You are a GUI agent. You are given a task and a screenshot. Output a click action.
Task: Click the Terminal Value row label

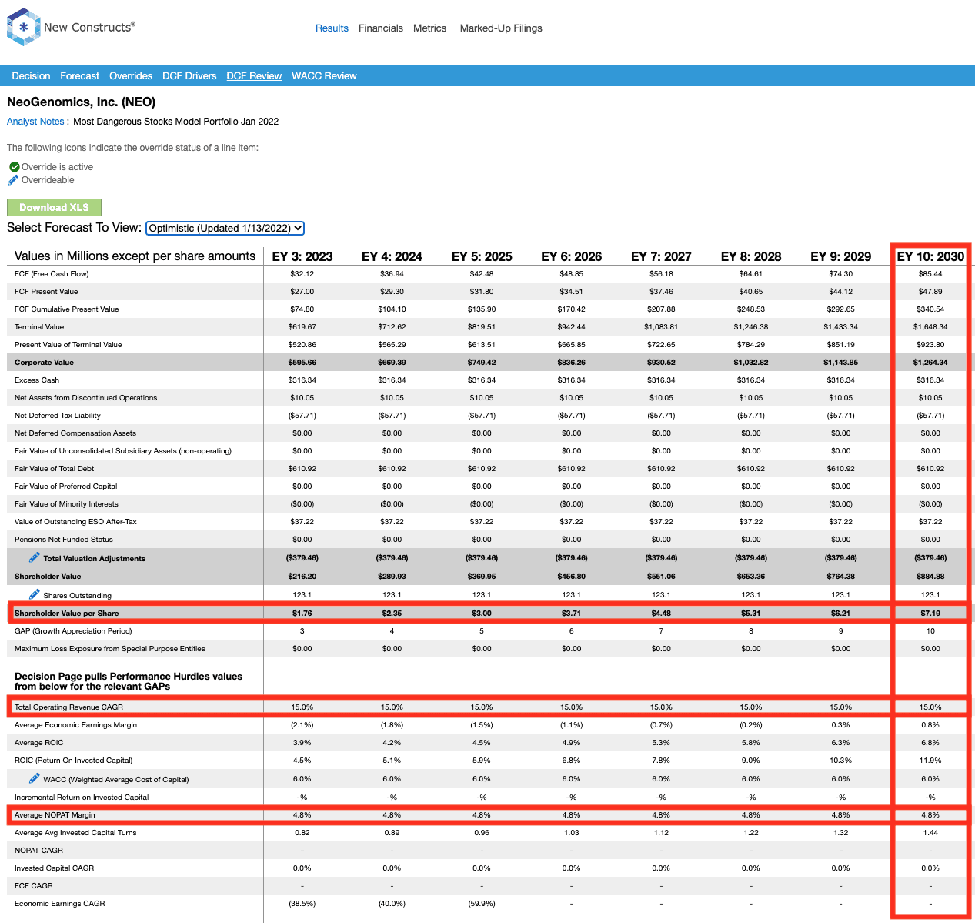click(39, 327)
